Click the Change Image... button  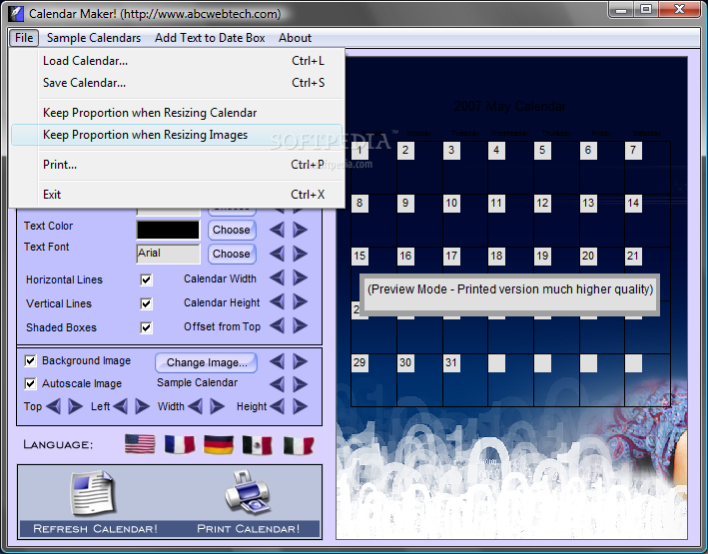tap(207, 362)
